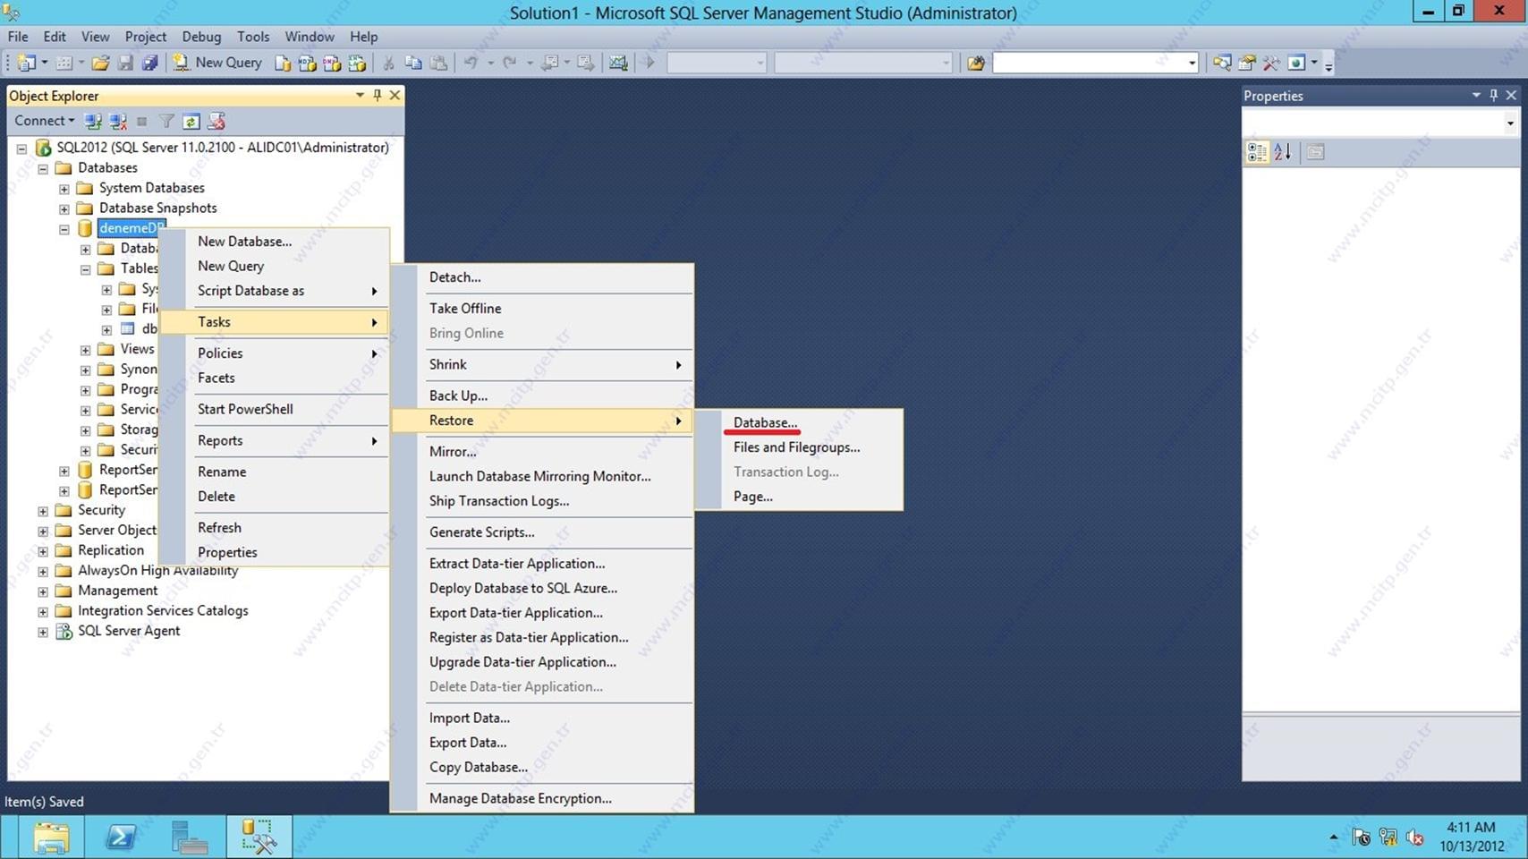Open the File menu
Viewport: 1528px width, 859px height.
tap(18, 37)
